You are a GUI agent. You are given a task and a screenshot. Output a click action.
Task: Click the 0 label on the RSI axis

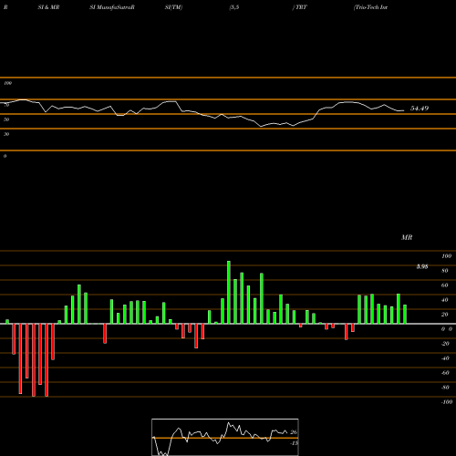pyautogui.click(x=5, y=156)
